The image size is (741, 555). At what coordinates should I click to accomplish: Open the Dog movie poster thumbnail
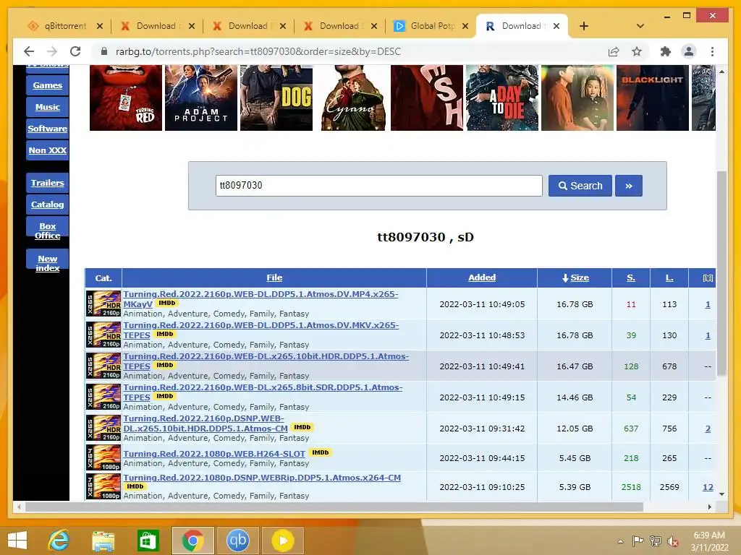pos(276,98)
